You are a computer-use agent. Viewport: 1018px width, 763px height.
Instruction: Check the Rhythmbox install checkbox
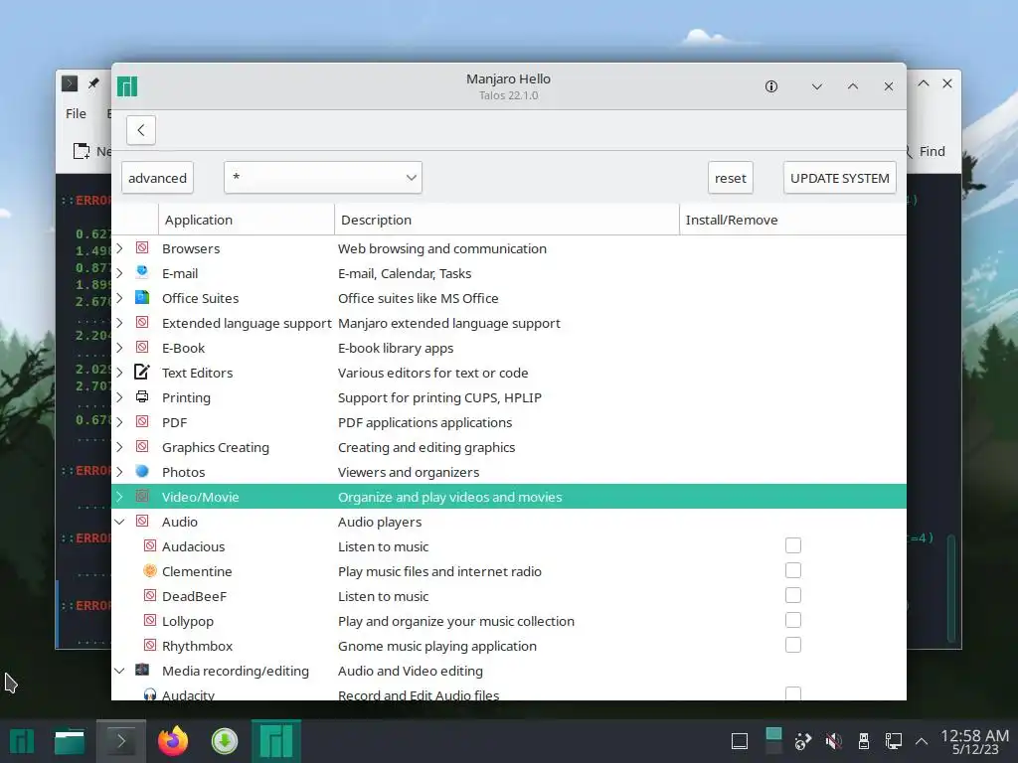pos(792,645)
